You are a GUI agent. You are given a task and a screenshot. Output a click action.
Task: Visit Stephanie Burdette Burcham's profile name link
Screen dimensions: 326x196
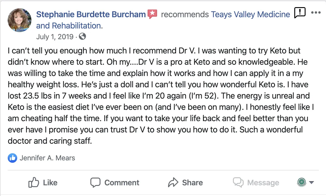point(91,14)
